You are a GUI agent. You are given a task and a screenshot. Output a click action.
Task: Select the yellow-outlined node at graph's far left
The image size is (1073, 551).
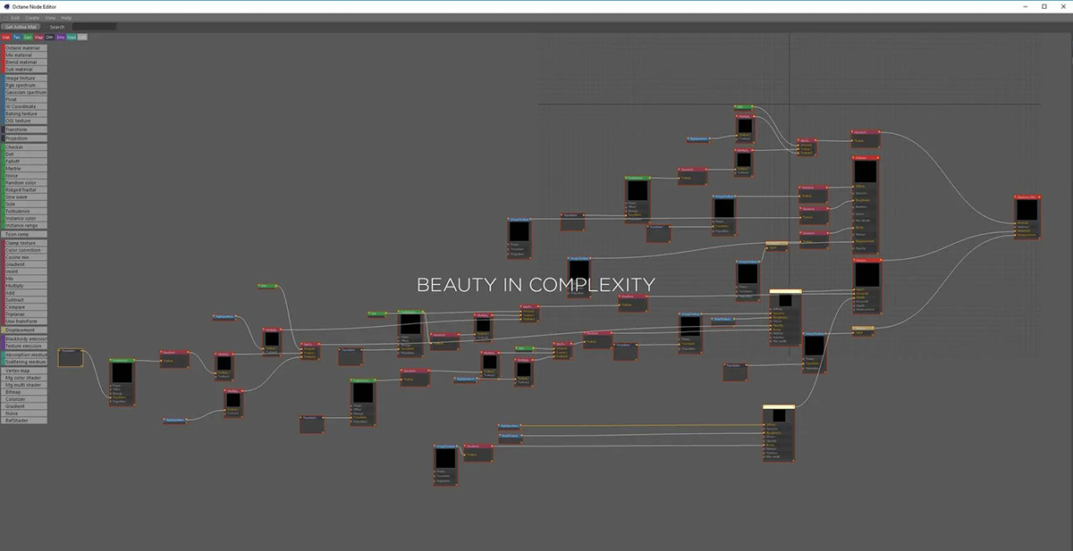click(x=71, y=358)
